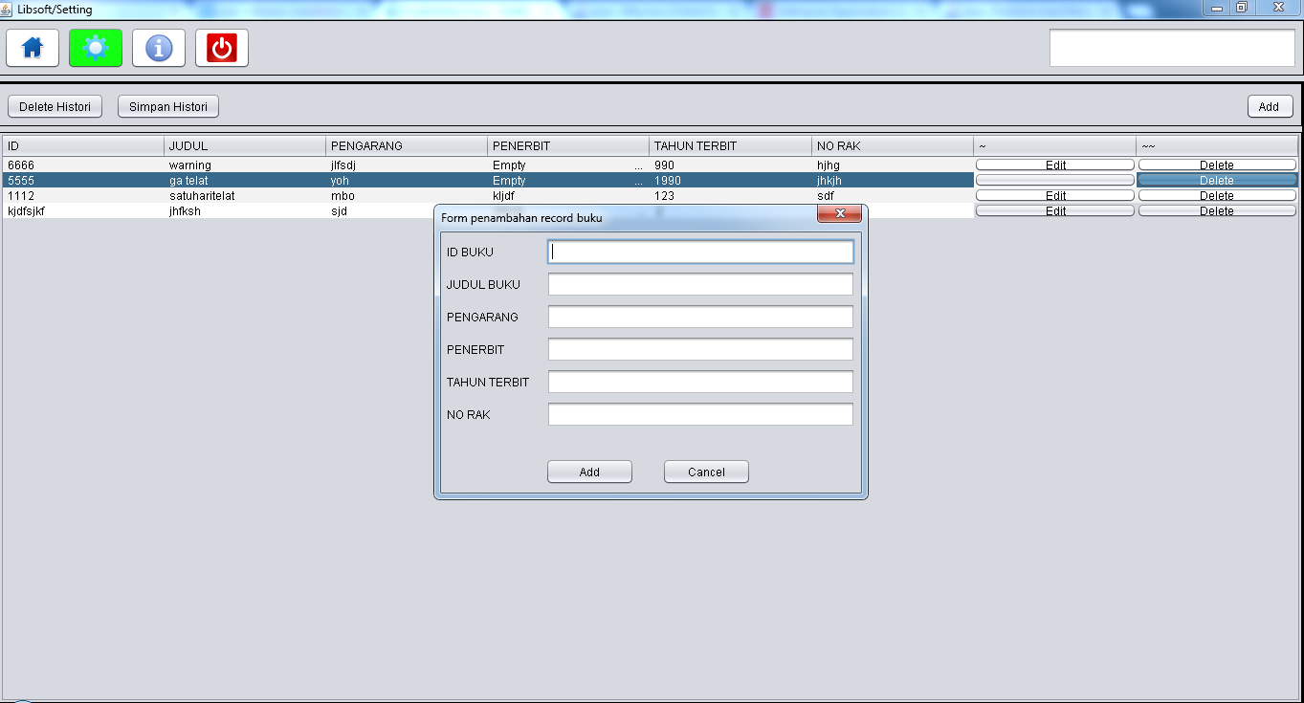Click the Delete Histori button
The width and height of the screenshot is (1304, 703).
tap(55, 106)
